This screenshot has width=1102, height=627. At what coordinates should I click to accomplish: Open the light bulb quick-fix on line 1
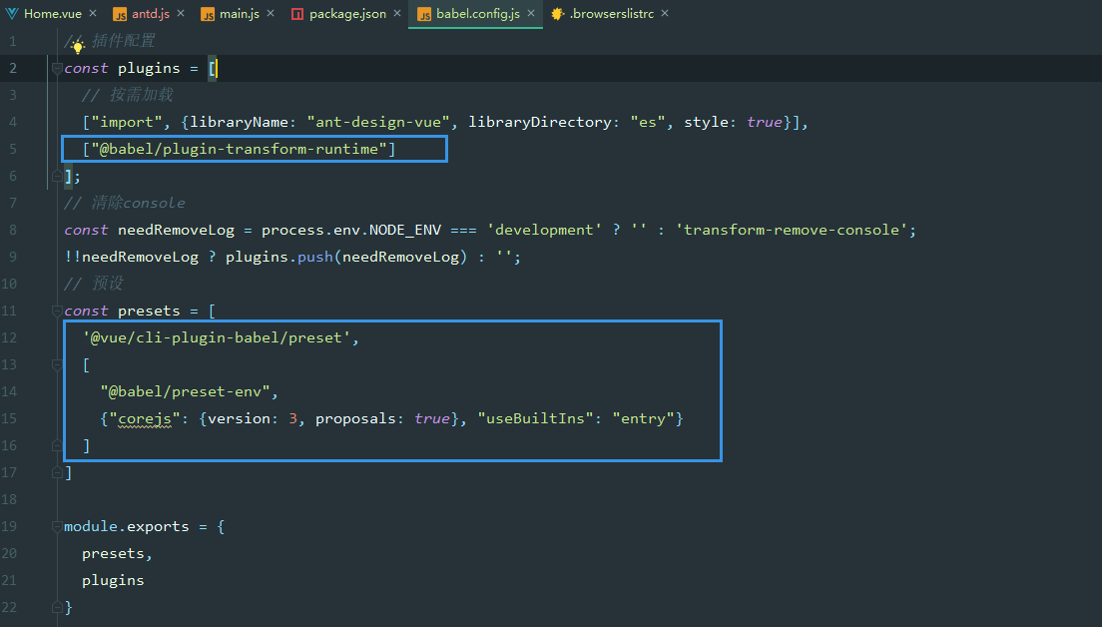(77, 46)
